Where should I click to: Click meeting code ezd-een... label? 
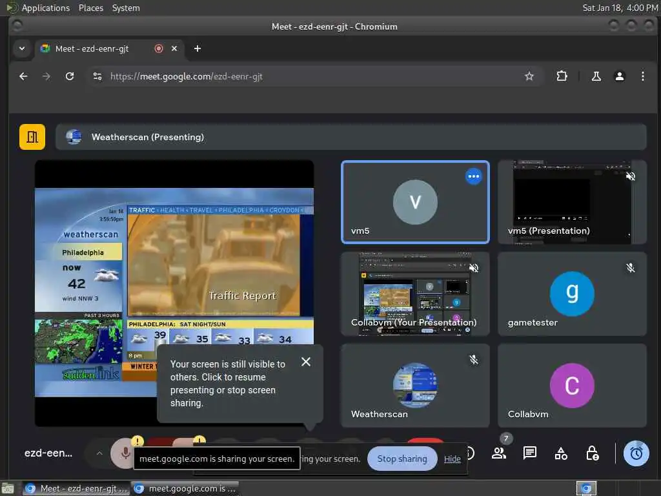[48, 453]
